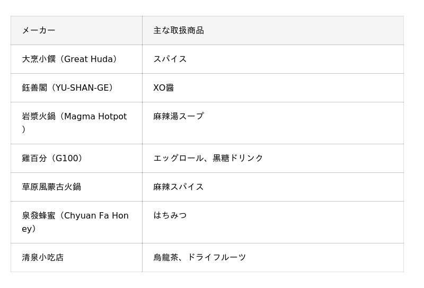Click the 麻辣スパイス product cell

(273, 187)
